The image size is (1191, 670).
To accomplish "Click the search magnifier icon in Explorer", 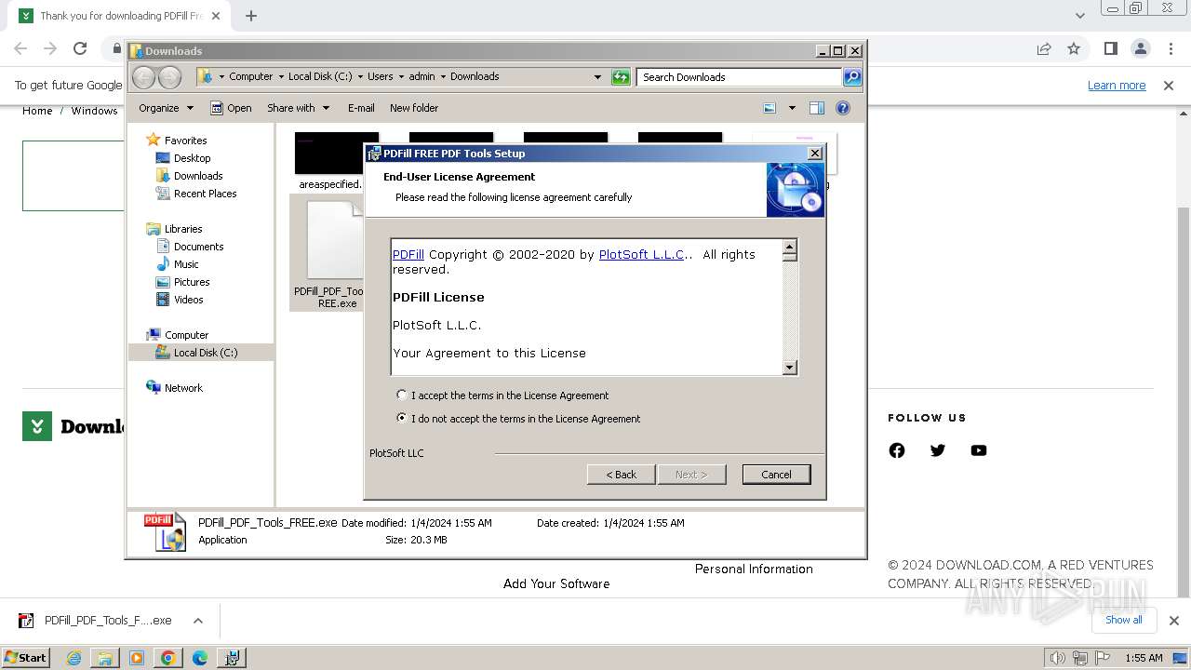I will coord(852,77).
